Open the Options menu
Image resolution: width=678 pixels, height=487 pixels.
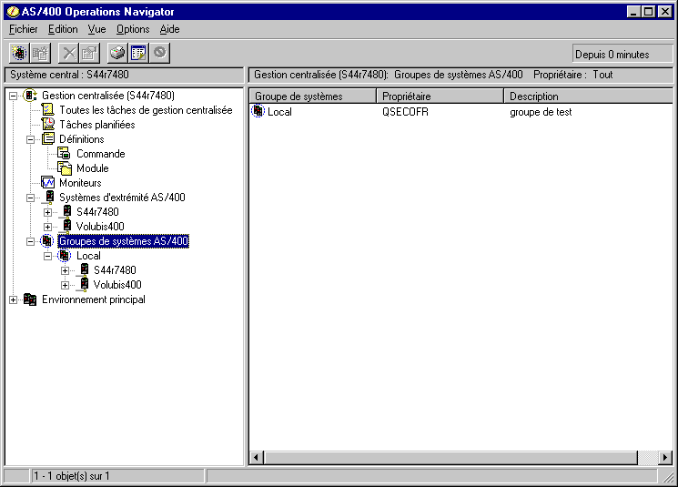pos(133,29)
